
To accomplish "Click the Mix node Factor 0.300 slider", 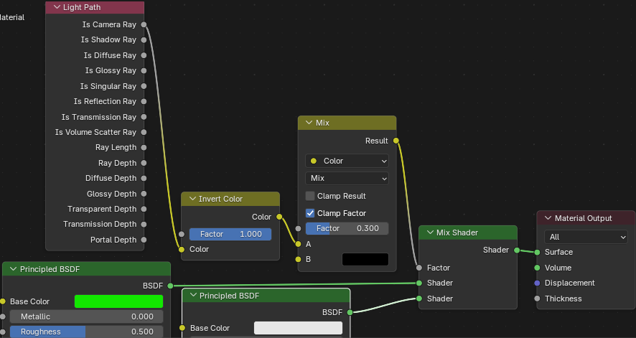I will point(347,228).
